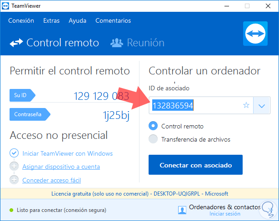279x221 pixels.
Task: Click the TeamViewer logo in the header
Action: coord(255,34)
